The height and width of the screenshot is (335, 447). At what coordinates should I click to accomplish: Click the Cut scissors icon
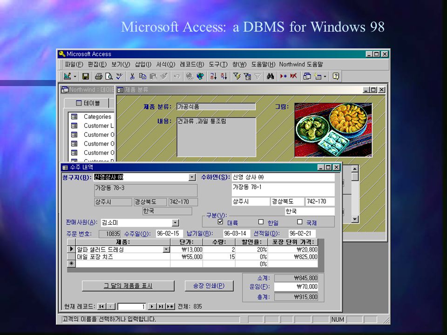[x=132, y=76]
